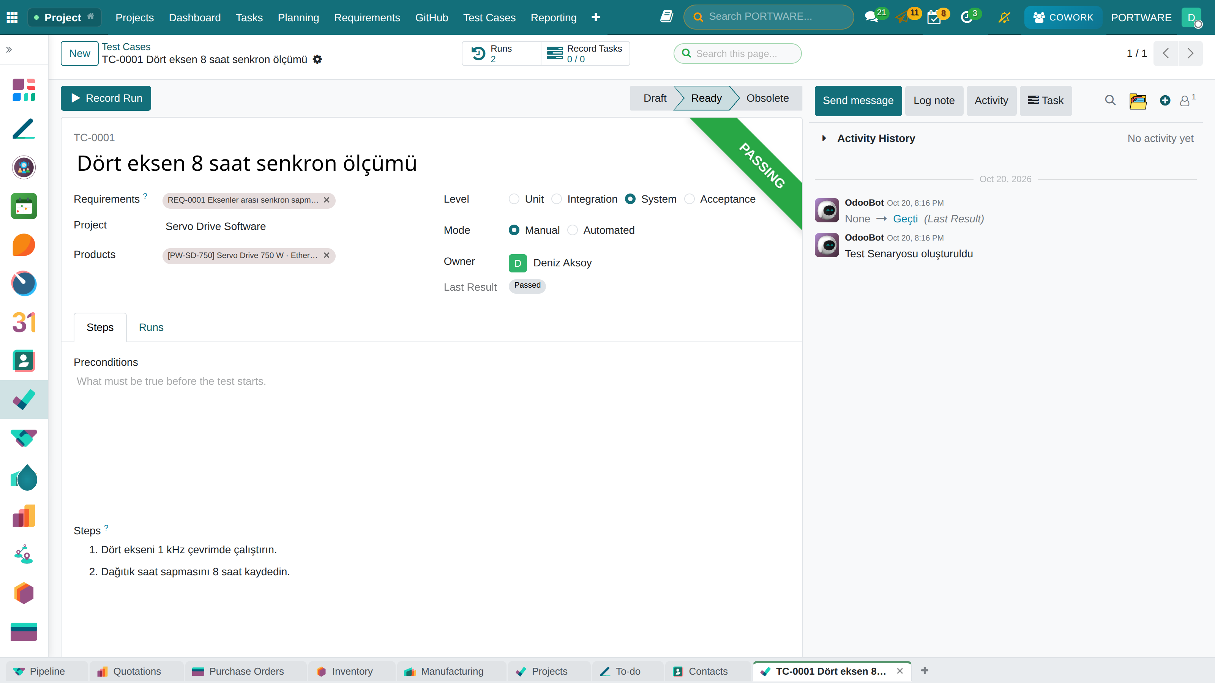Open the Calendar 31 sidebar app icon
The width and height of the screenshot is (1215, 683).
coord(24,323)
